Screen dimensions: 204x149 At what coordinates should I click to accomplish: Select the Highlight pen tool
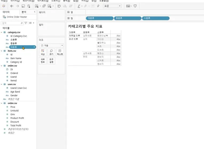79,6
